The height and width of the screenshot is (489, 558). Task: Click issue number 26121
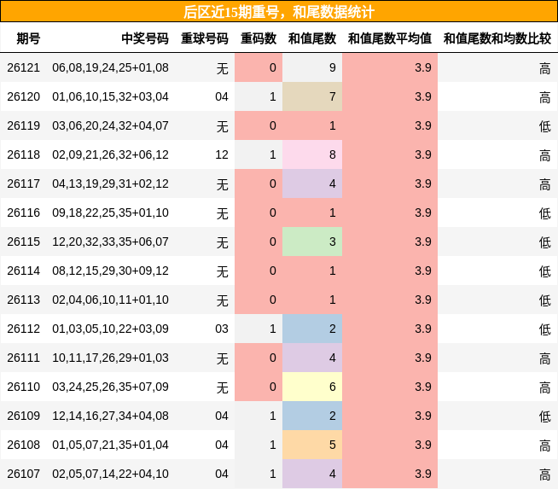pos(24,67)
